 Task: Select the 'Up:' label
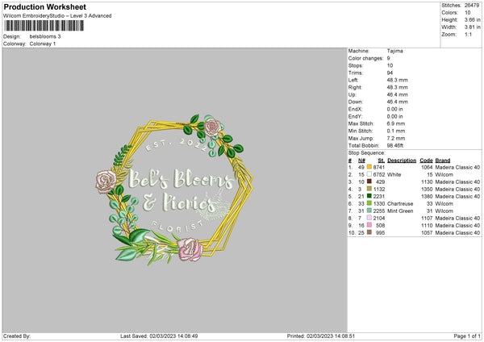point(353,94)
